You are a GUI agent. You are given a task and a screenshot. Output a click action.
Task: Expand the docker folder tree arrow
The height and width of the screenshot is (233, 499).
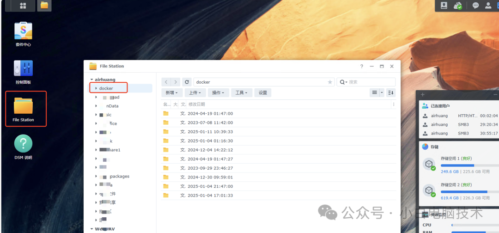click(x=96, y=88)
